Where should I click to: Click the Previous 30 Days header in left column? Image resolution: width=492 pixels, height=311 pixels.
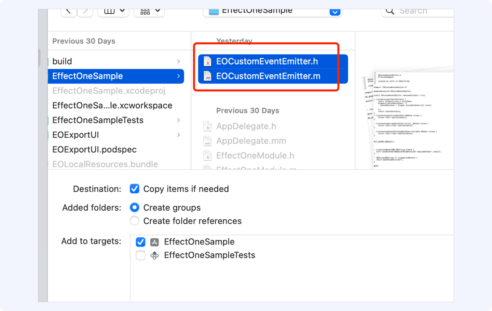click(84, 41)
